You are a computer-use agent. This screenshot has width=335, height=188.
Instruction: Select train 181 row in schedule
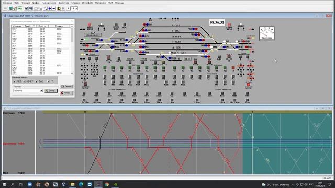40,36
